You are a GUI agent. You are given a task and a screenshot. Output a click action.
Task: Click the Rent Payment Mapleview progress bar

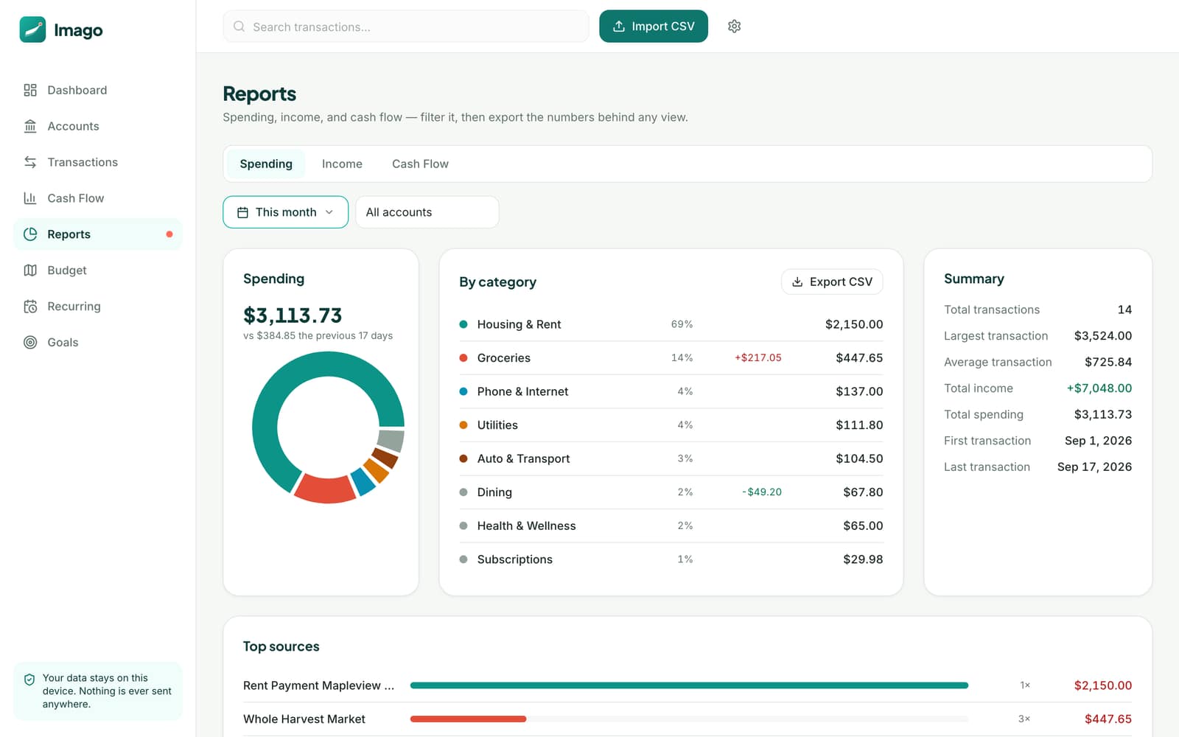coord(689,685)
